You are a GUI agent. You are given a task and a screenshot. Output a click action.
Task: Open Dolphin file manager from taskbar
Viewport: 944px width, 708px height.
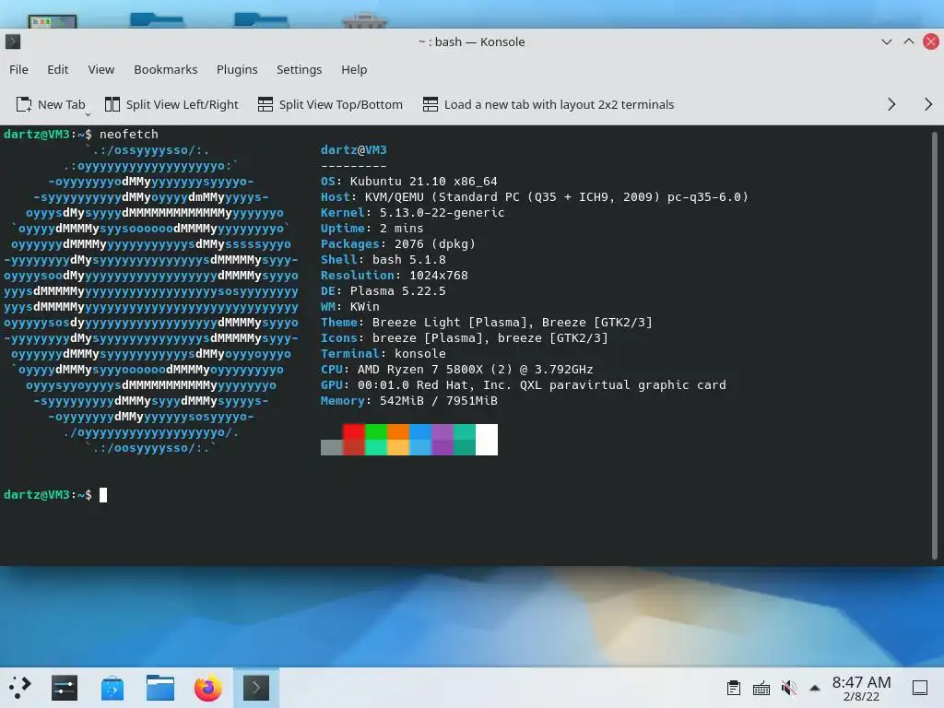[x=160, y=688]
